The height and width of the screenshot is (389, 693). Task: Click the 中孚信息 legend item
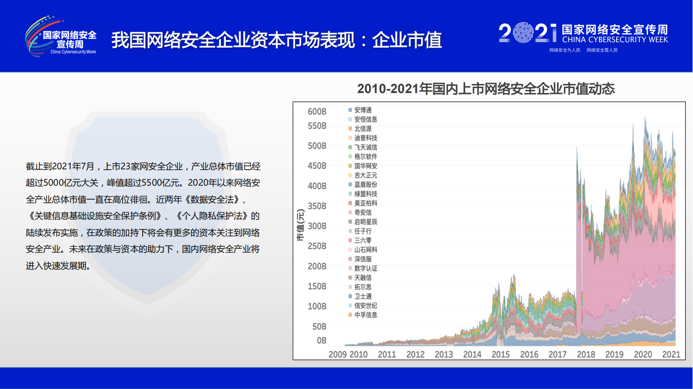365,315
